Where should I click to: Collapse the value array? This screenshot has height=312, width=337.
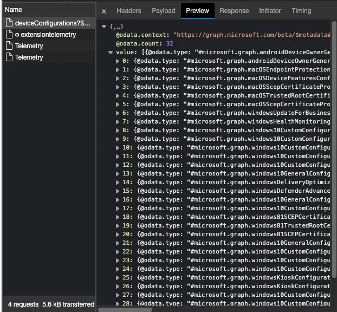(111, 52)
